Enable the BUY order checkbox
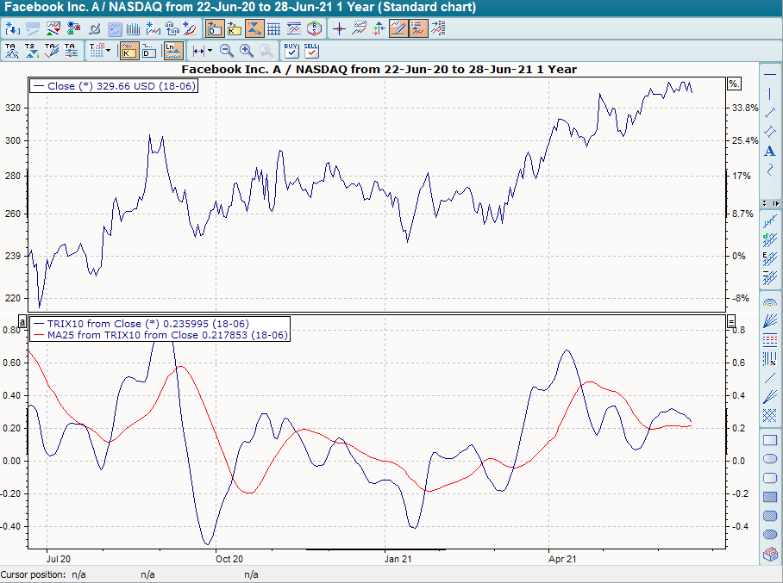 point(291,51)
